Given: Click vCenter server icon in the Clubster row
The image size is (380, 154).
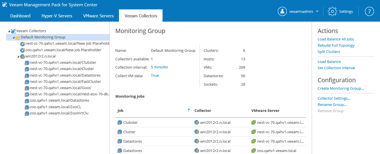Looking at the screenshot, I should tap(254, 123).
